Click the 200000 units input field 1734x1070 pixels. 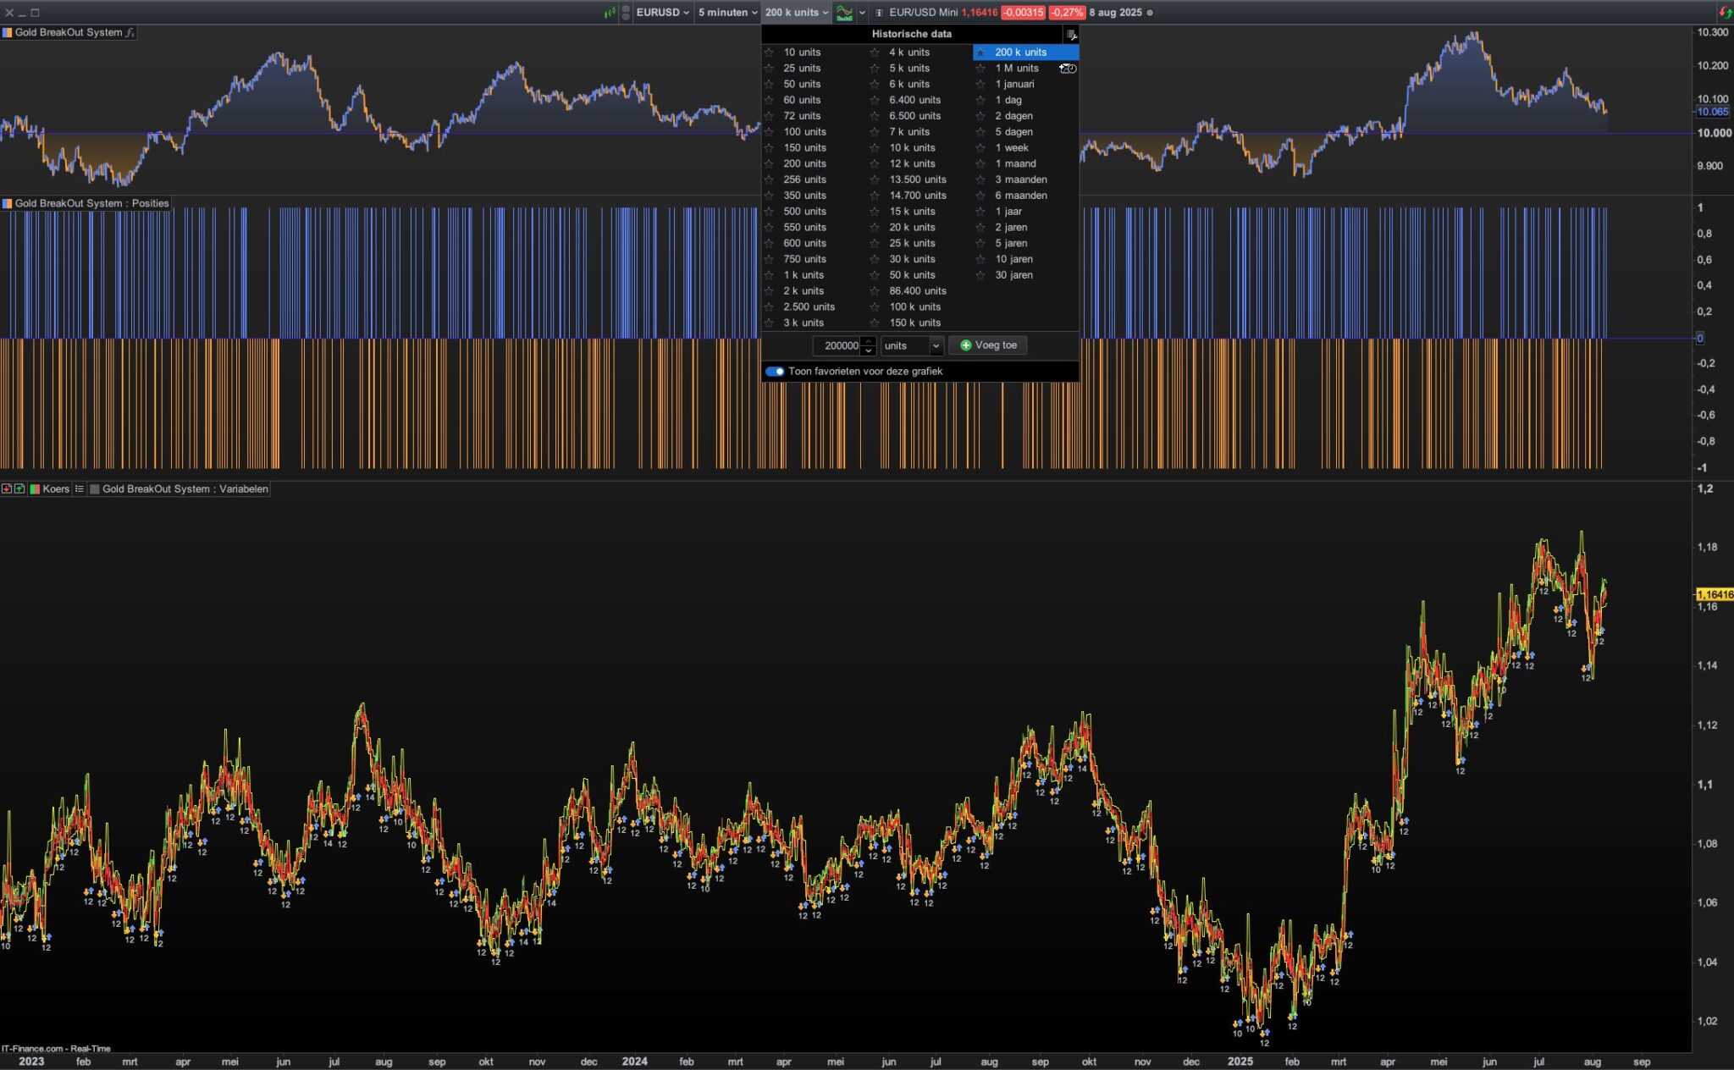click(x=837, y=345)
